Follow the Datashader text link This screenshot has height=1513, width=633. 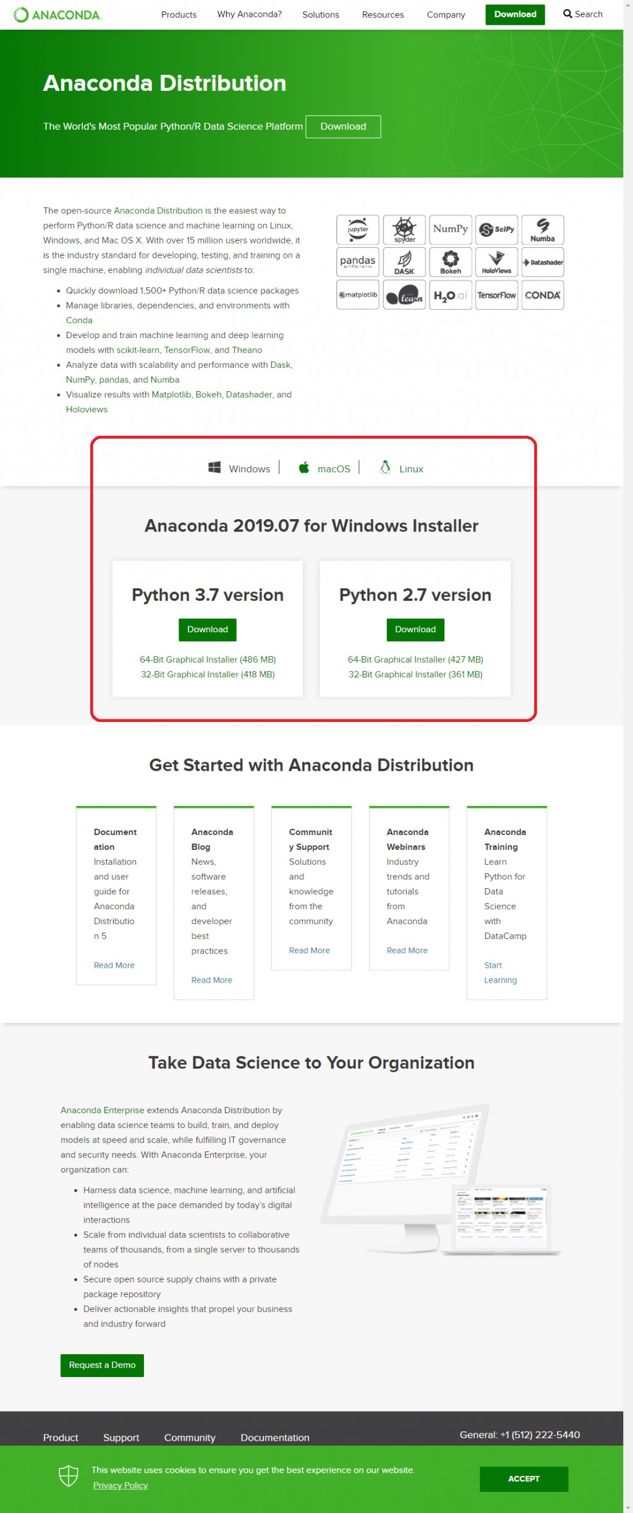pyautogui.click(x=249, y=394)
